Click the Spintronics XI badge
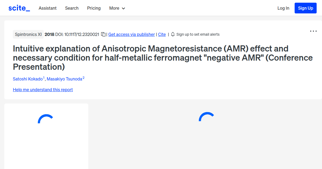Viewport: 322px width, 169px height. coord(28,34)
